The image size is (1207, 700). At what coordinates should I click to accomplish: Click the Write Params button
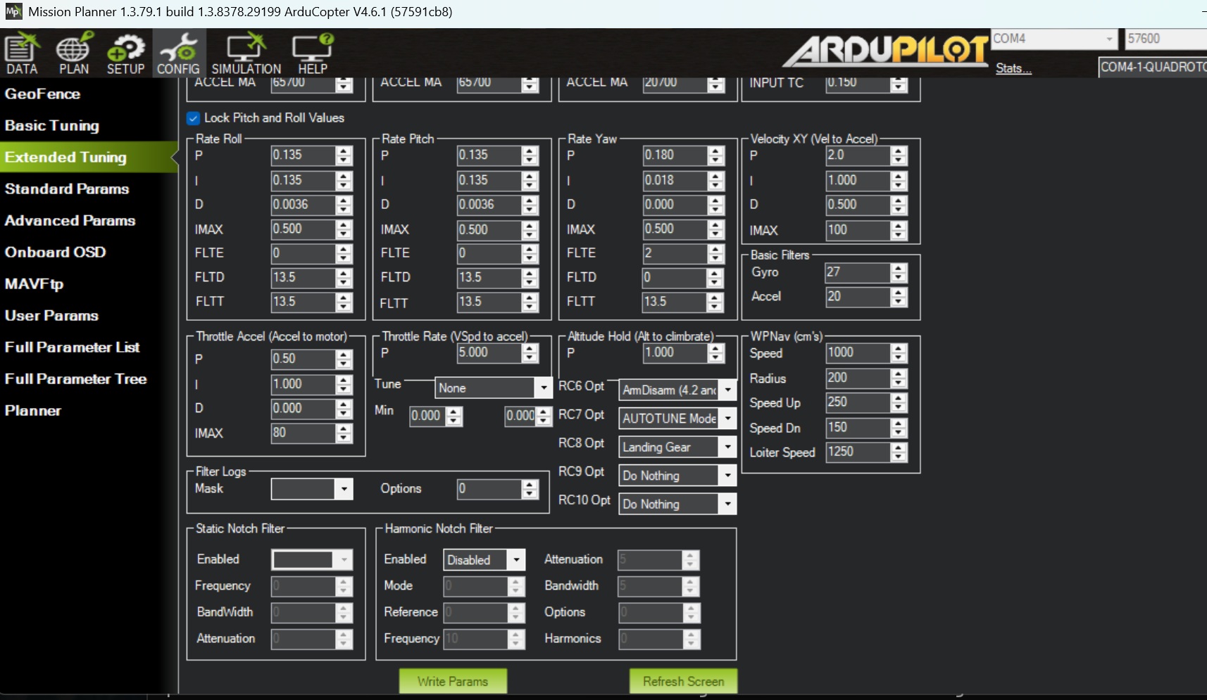pyautogui.click(x=453, y=681)
